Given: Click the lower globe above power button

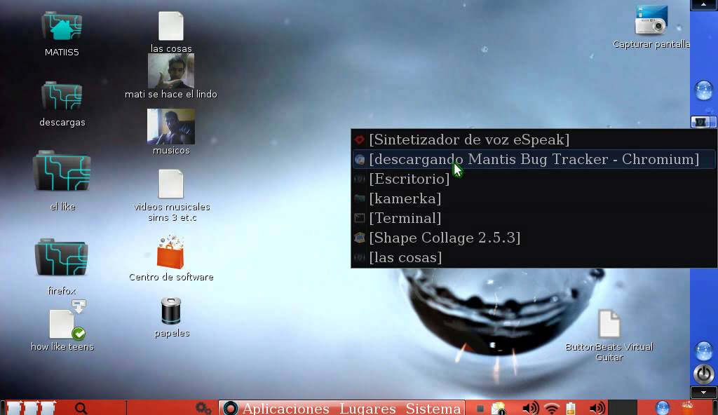Looking at the screenshot, I should (x=704, y=351).
